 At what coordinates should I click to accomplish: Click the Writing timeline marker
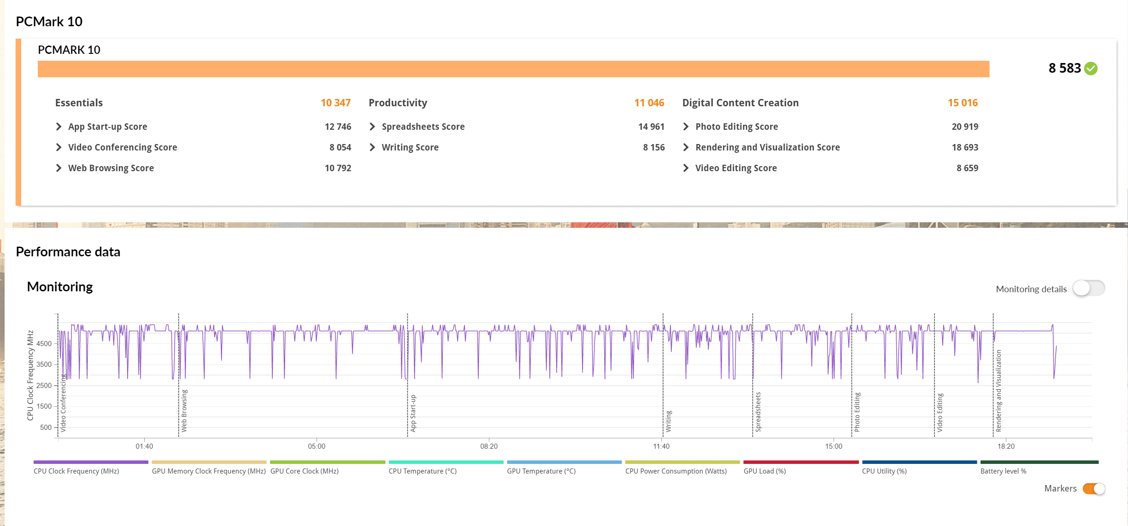(669, 422)
